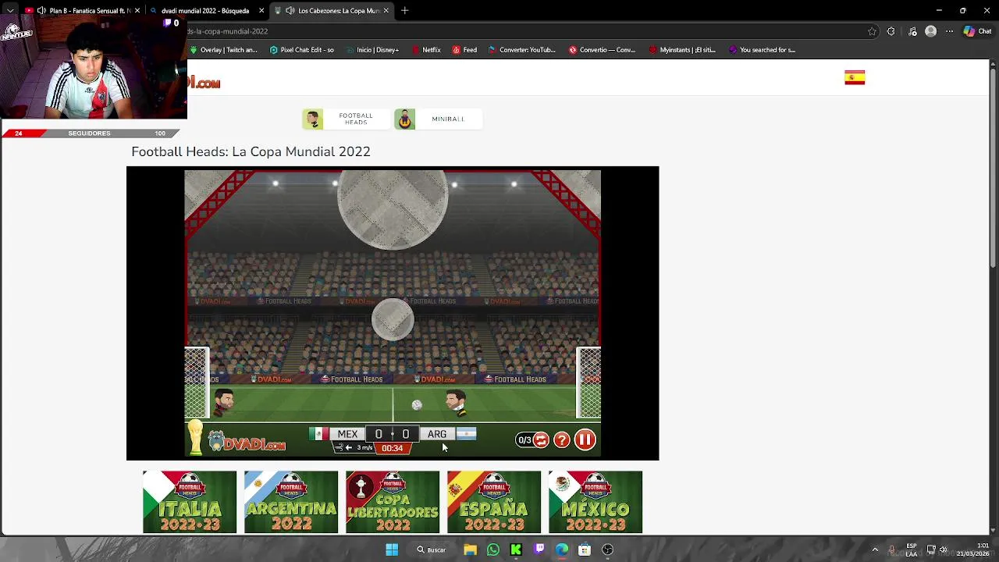The width and height of the screenshot is (999, 562).
Task: Click the taskbar Buscar search box
Action: (x=432, y=550)
